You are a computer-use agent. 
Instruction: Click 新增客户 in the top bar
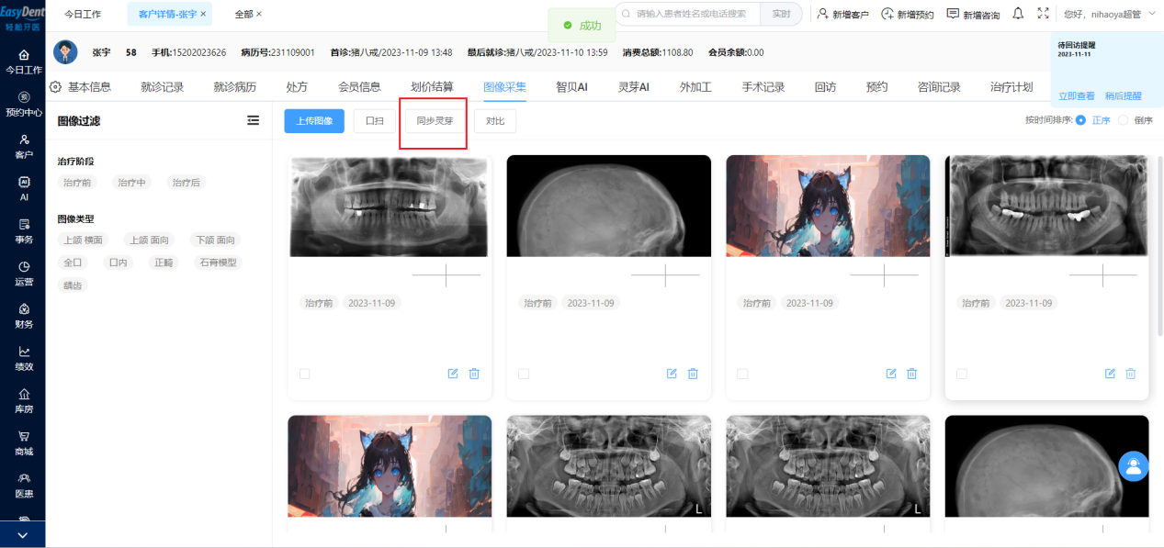[x=842, y=15]
